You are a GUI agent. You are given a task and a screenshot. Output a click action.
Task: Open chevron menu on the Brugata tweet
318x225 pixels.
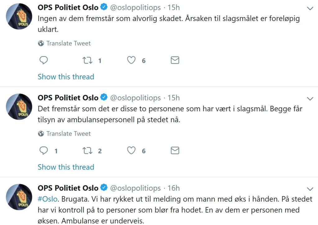310,189
